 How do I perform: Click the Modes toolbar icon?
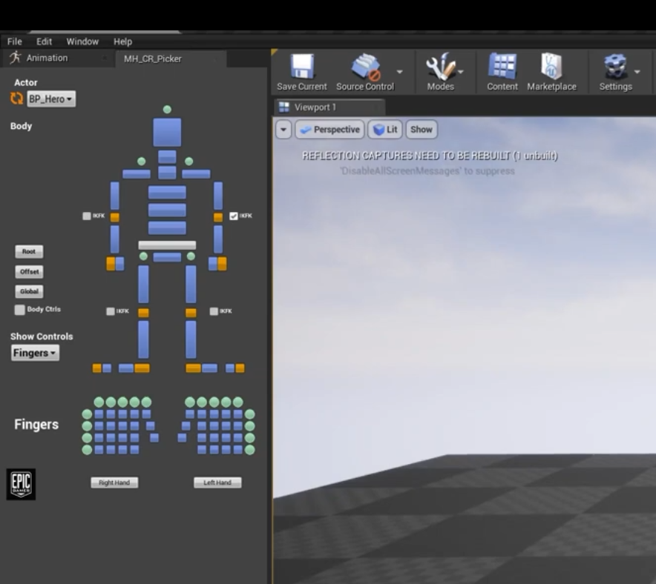440,67
